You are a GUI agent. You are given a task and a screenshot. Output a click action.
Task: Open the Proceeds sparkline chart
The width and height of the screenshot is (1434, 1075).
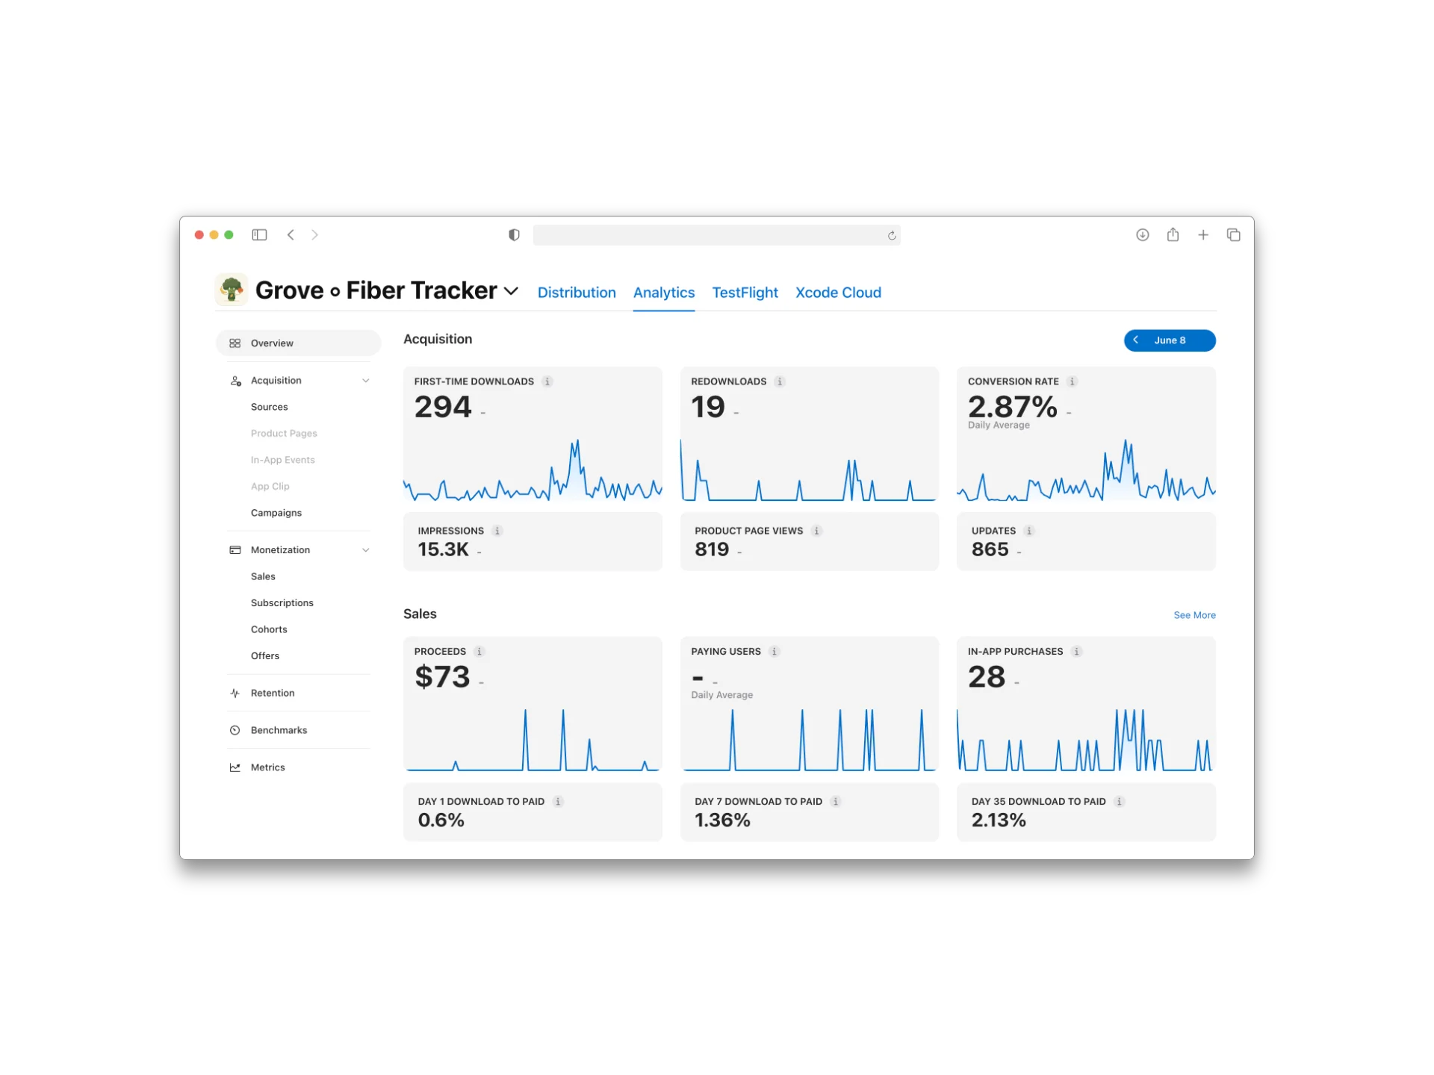[533, 741]
